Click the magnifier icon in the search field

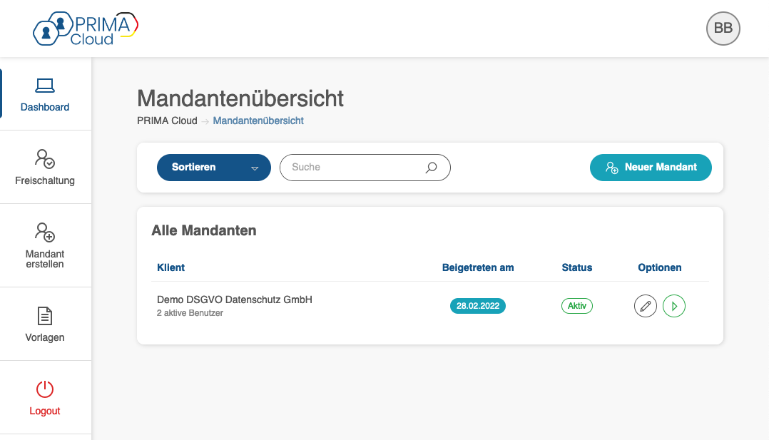(431, 168)
